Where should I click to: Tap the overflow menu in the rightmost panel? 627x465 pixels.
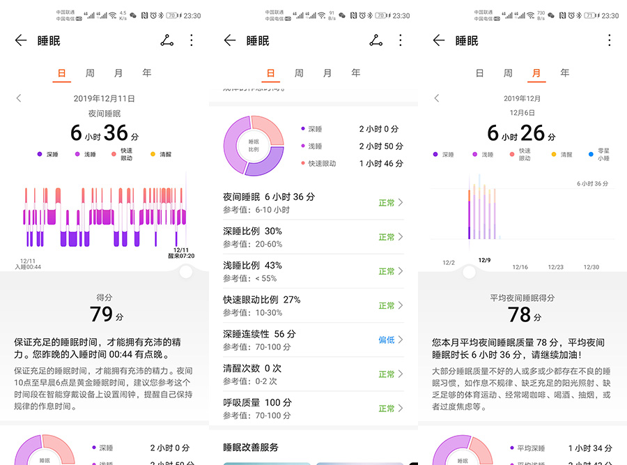point(610,40)
